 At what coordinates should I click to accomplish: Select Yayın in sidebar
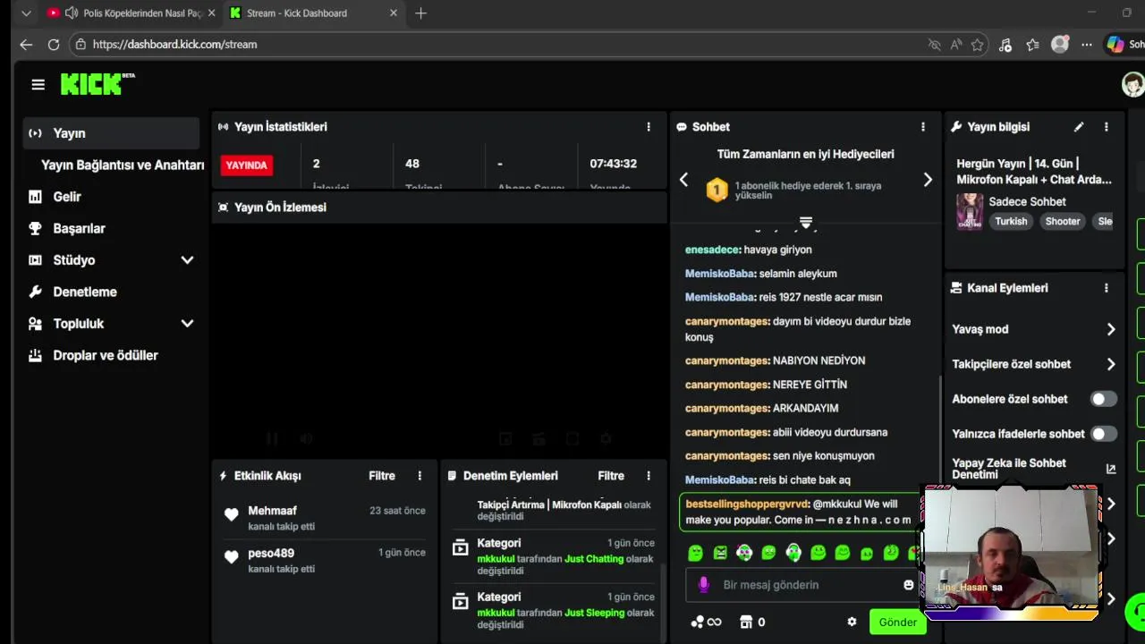(x=111, y=133)
